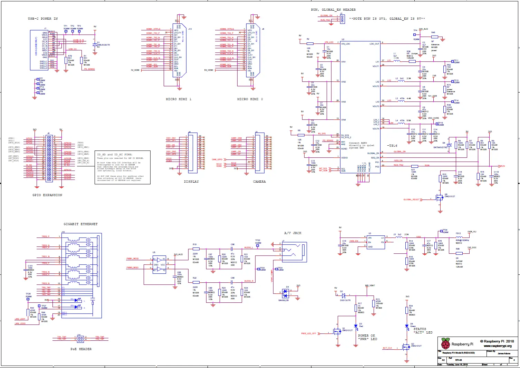
Task: Click the 'POWER OK "PWR" LED' caption
Action: tap(367, 337)
